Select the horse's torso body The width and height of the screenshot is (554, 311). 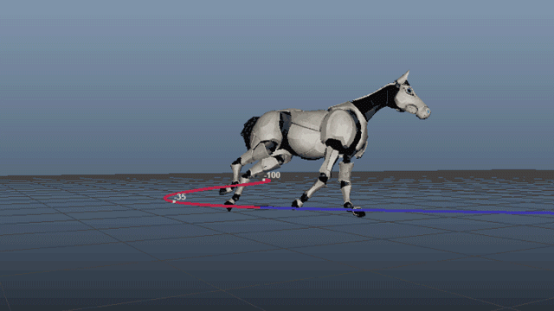coord(306,134)
